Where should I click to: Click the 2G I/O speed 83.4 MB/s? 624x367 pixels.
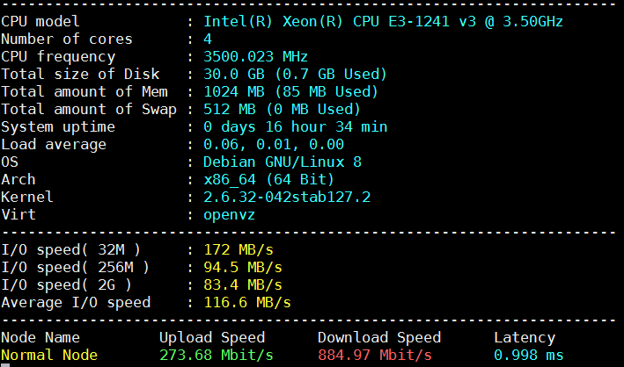(x=242, y=284)
